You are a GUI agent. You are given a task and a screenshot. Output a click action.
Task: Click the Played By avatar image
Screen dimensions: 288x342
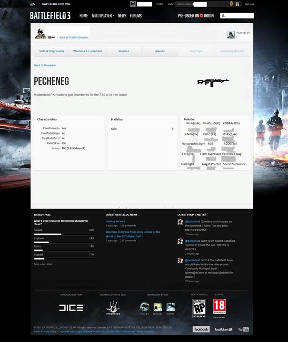coord(231,35)
